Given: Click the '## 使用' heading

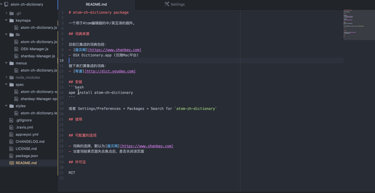Looking at the screenshot, I should 75,119.
